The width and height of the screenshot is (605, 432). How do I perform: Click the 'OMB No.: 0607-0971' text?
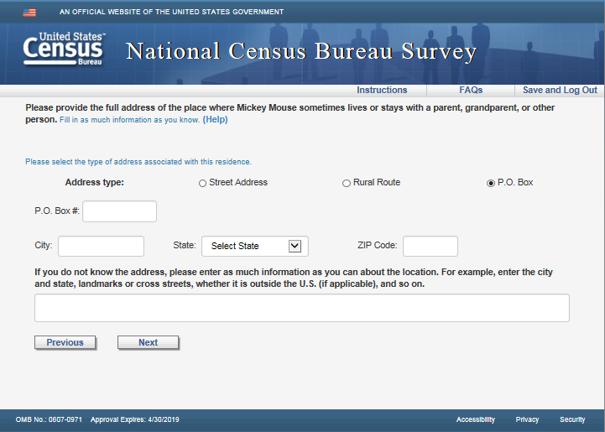[49, 419]
